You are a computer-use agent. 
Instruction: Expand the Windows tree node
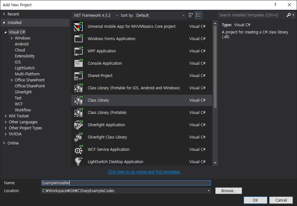(12, 38)
